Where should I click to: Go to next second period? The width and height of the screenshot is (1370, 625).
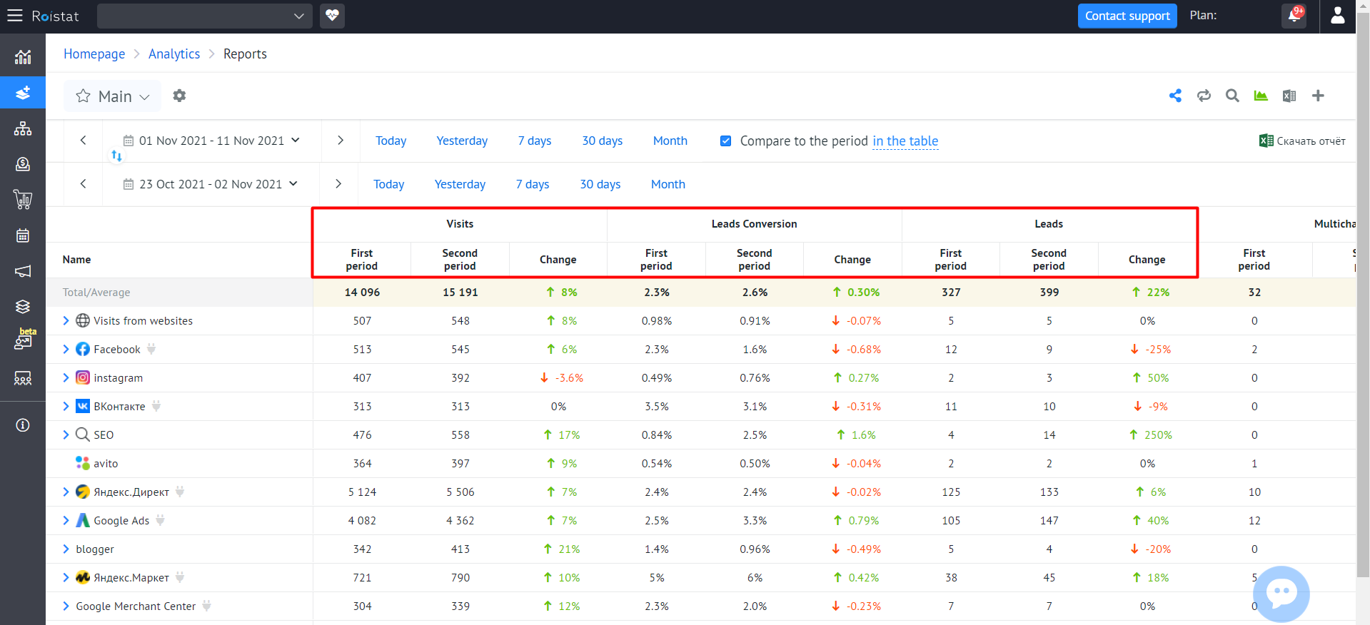pyautogui.click(x=338, y=184)
